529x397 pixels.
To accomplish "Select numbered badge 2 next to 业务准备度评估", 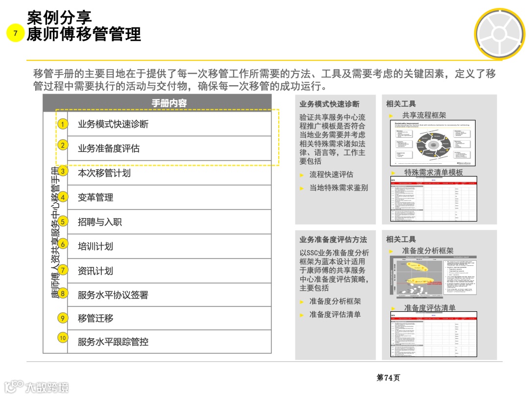I will pyautogui.click(x=62, y=145).
